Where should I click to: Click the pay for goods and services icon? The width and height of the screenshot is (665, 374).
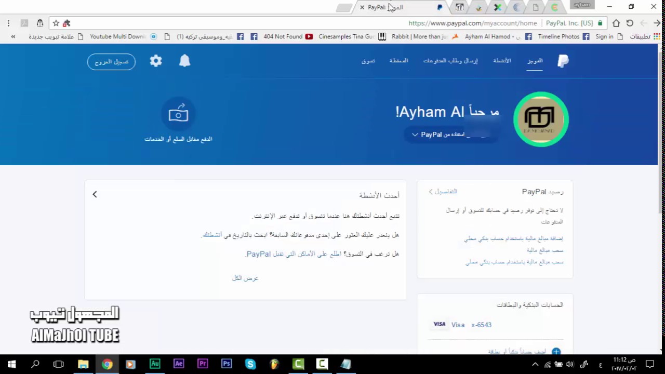coord(178,113)
